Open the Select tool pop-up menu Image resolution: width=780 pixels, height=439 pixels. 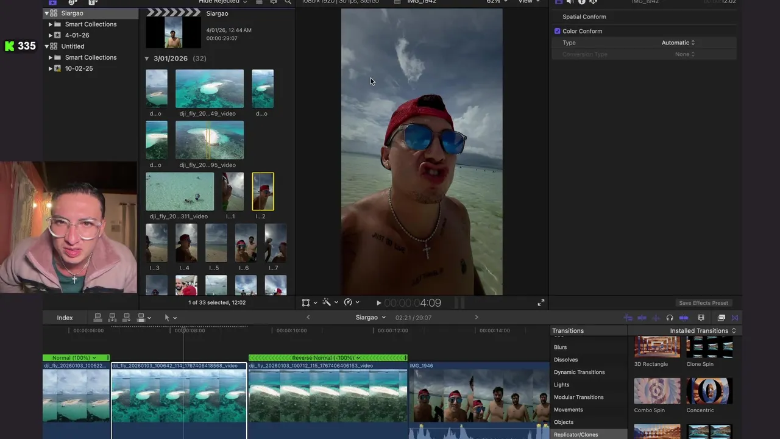pos(171,318)
